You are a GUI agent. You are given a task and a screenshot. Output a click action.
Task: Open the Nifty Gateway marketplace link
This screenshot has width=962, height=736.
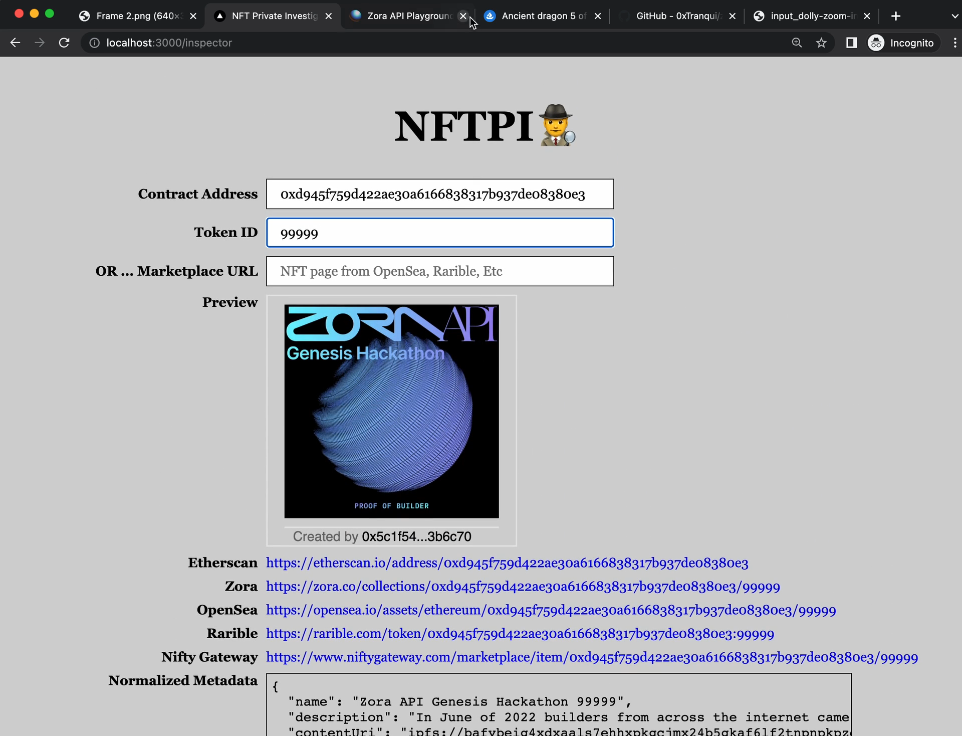pyautogui.click(x=592, y=657)
